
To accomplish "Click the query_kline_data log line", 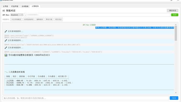I will tap(53, 52).
